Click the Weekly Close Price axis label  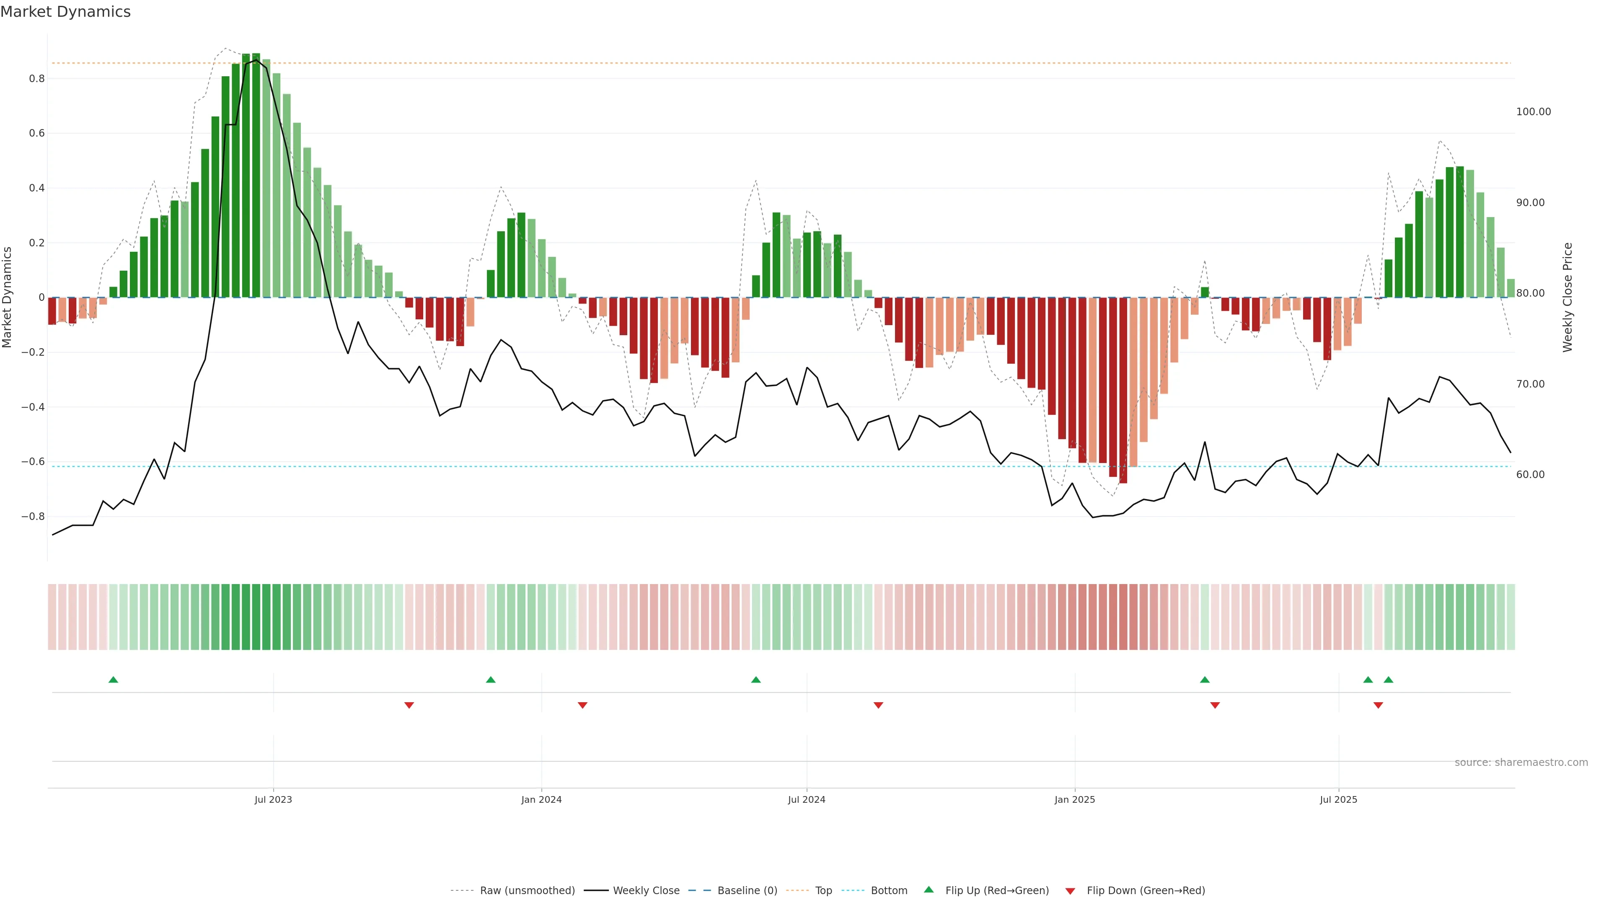point(1567,297)
